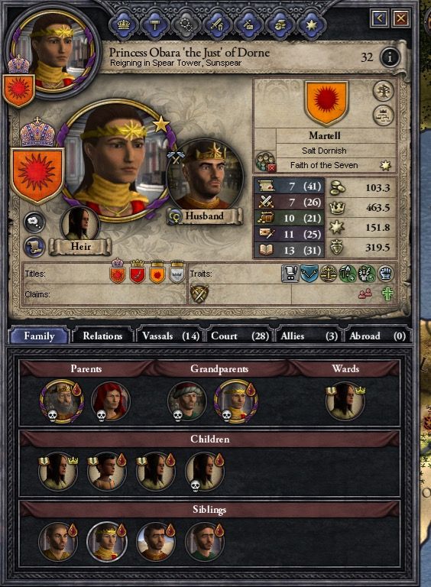Open the Court (28) tab

pos(239,336)
